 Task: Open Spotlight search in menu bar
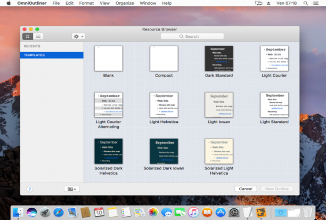306,3
